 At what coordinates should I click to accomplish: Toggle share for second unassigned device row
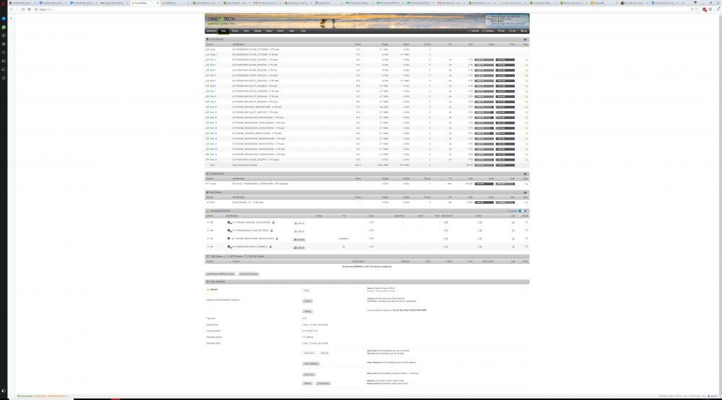click(x=480, y=231)
